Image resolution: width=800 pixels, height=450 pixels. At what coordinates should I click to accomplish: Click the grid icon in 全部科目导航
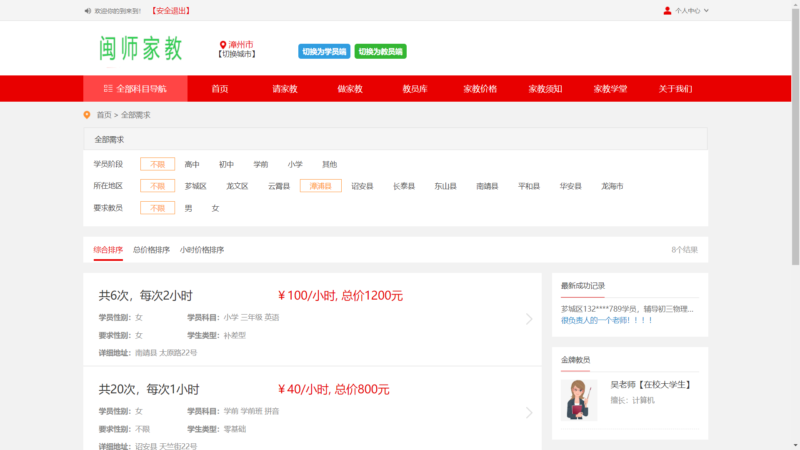coord(108,88)
